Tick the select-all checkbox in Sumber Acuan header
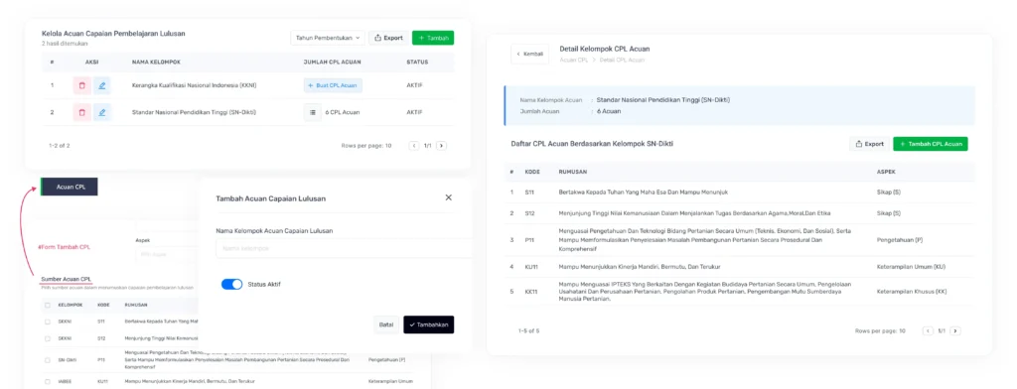Viewport: 1017px width, 389px height. pyautogui.click(x=48, y=305)
